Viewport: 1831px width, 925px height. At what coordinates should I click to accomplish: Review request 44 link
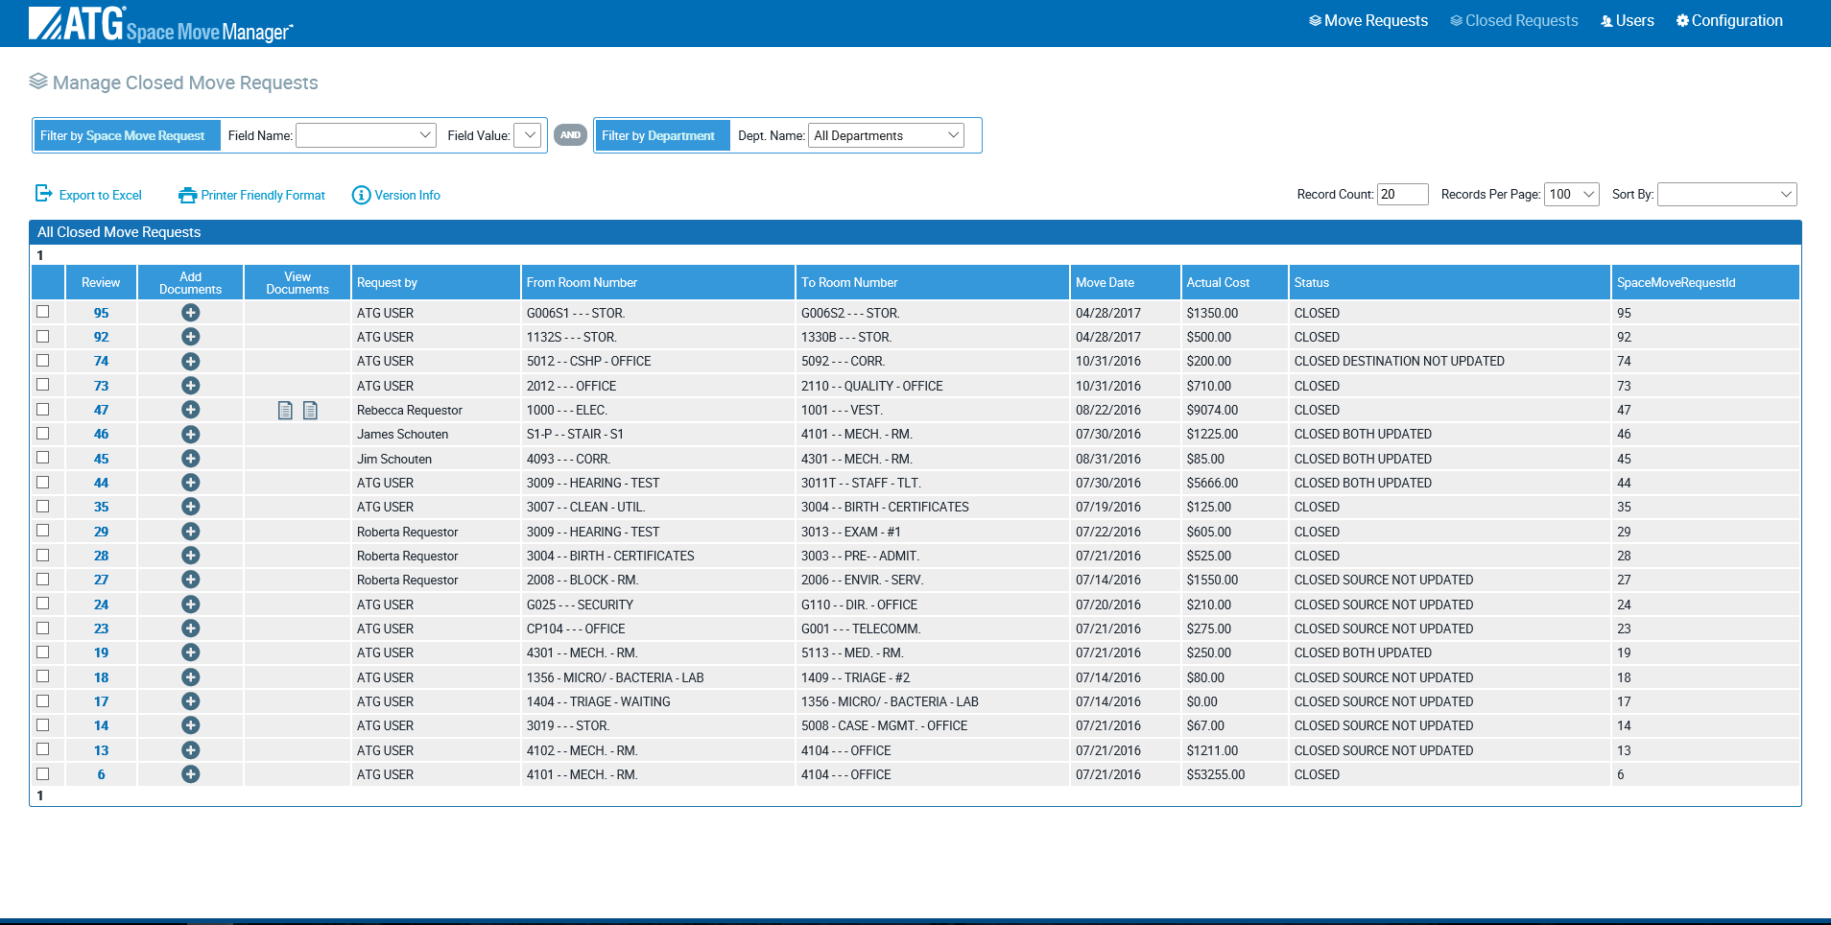point(101,483)
